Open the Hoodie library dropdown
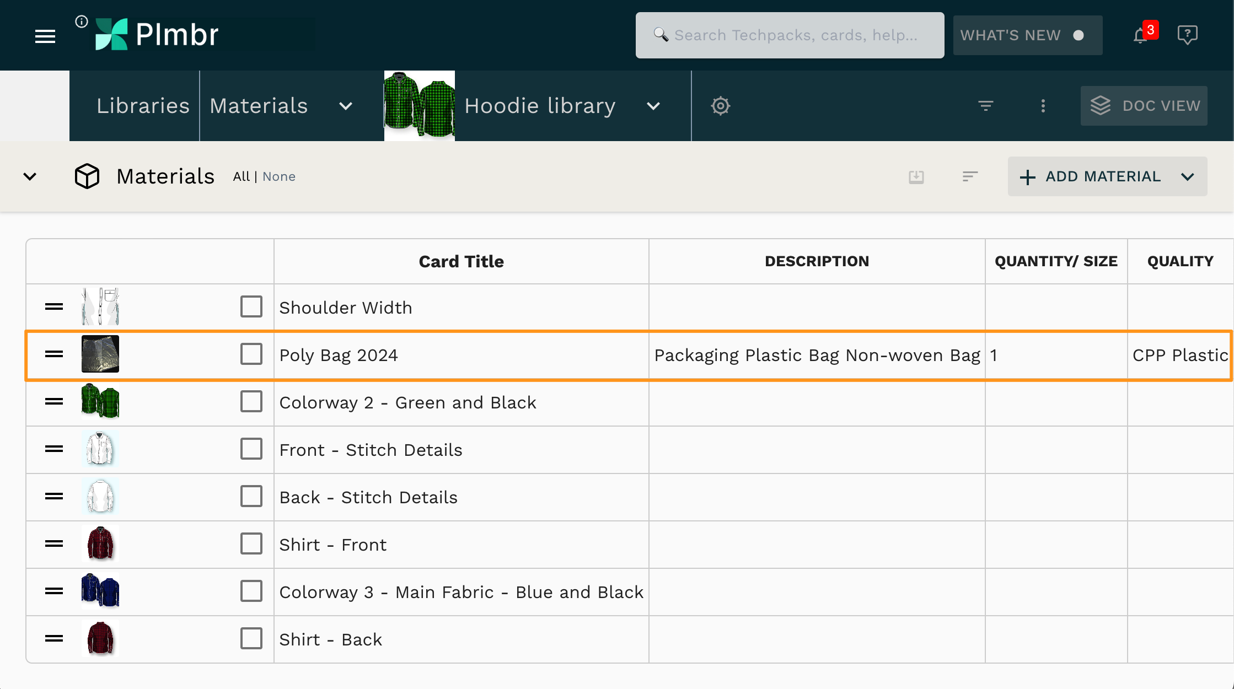The image size is (1234, 689). coord(653,106)
